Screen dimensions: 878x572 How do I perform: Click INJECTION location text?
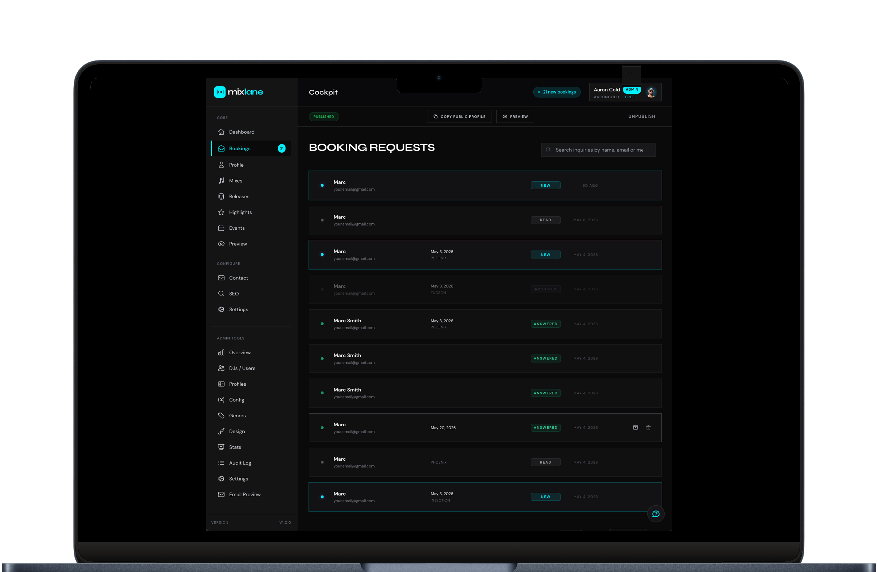click(x=440, y=501)
